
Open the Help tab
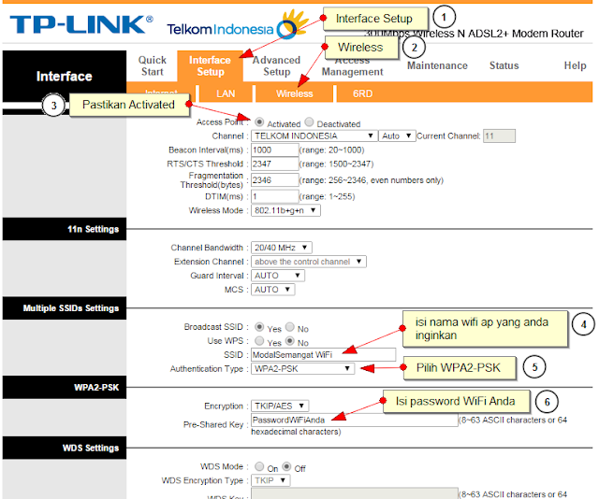[575, 65]
